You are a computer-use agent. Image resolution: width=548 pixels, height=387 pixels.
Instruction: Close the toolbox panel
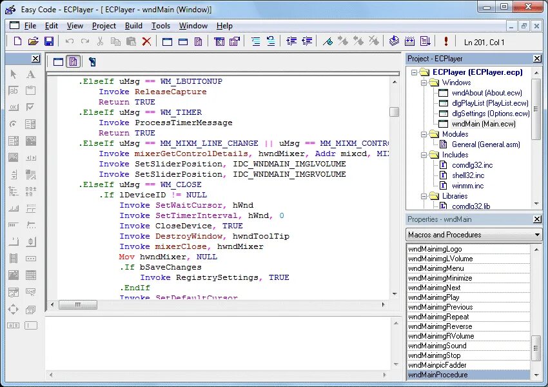35,59
